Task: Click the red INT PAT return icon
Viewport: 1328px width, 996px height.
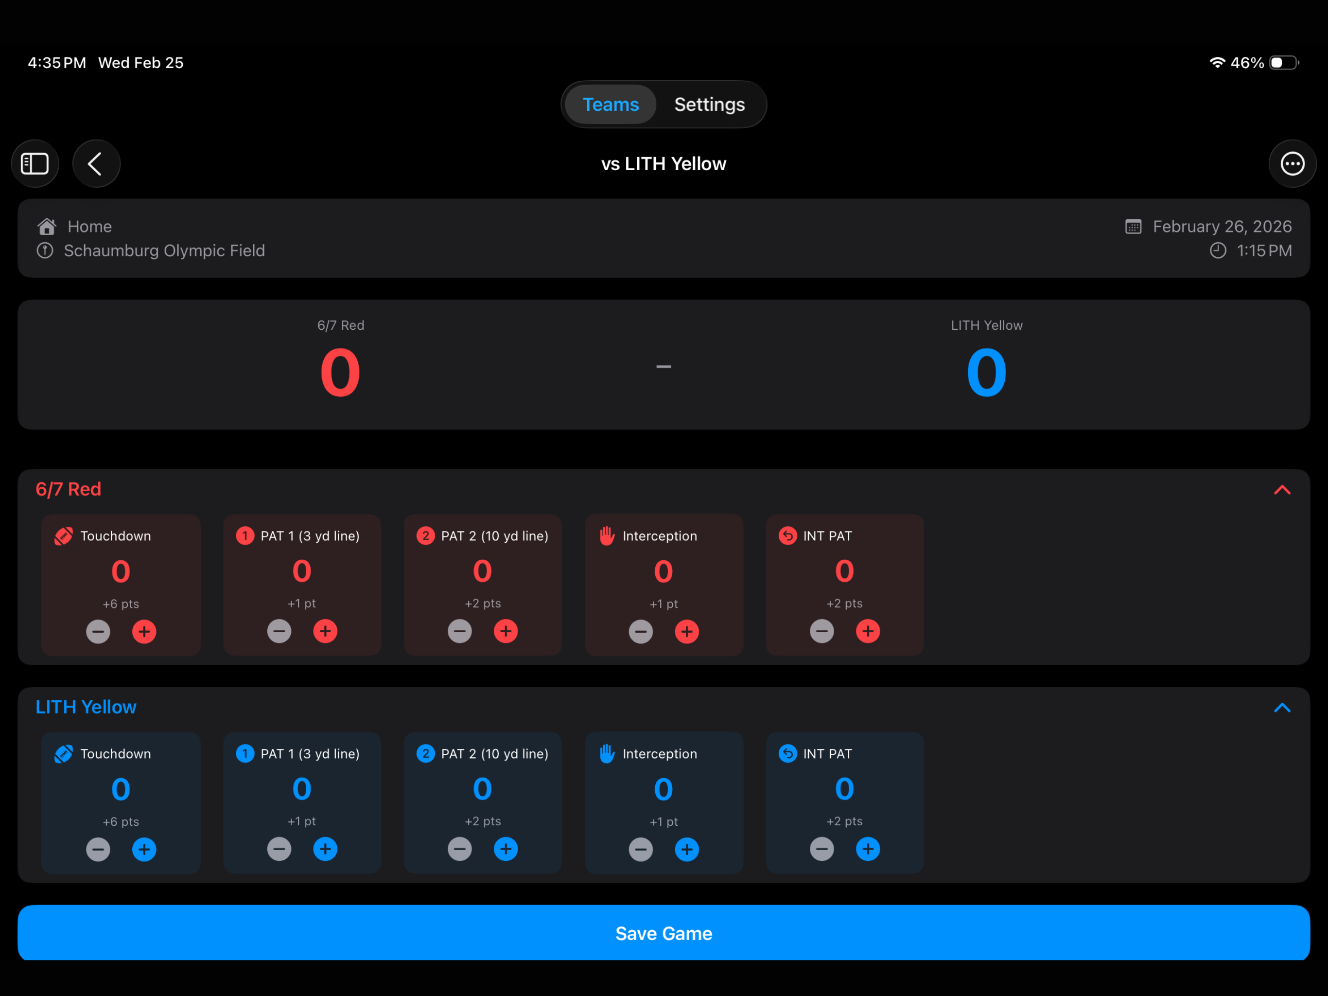Action: [x=787, y=535]
